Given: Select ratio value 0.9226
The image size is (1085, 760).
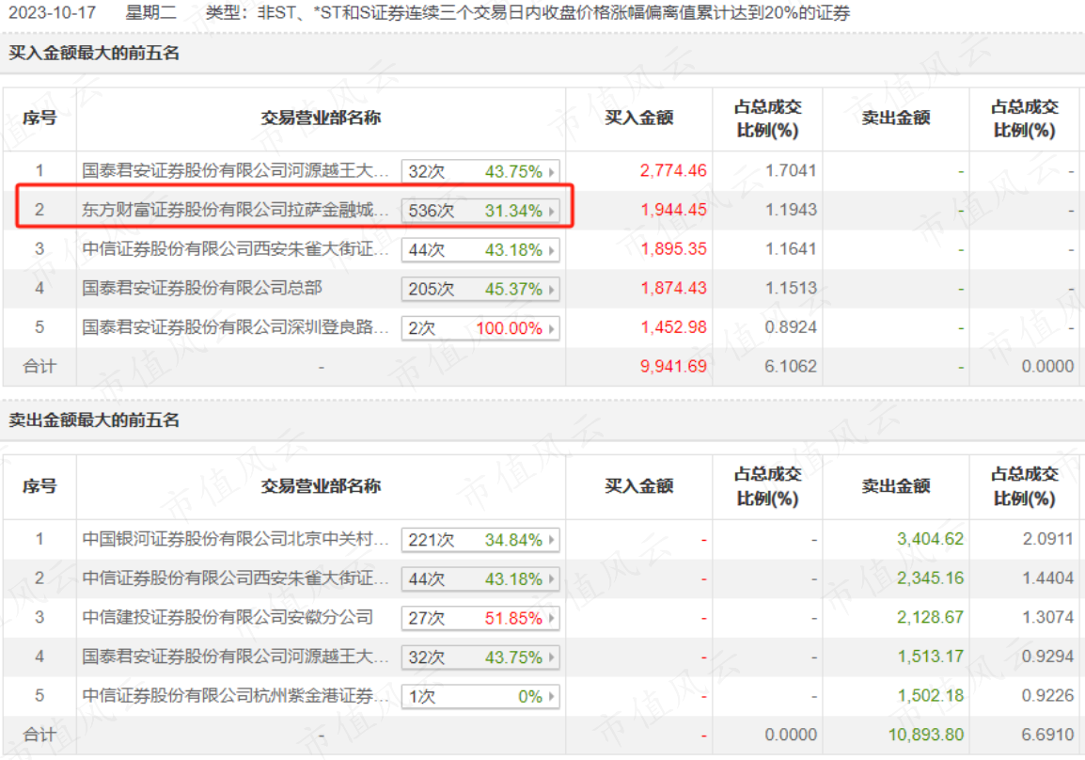Looking at the screenshot, I should click(x=1048, y=696).
